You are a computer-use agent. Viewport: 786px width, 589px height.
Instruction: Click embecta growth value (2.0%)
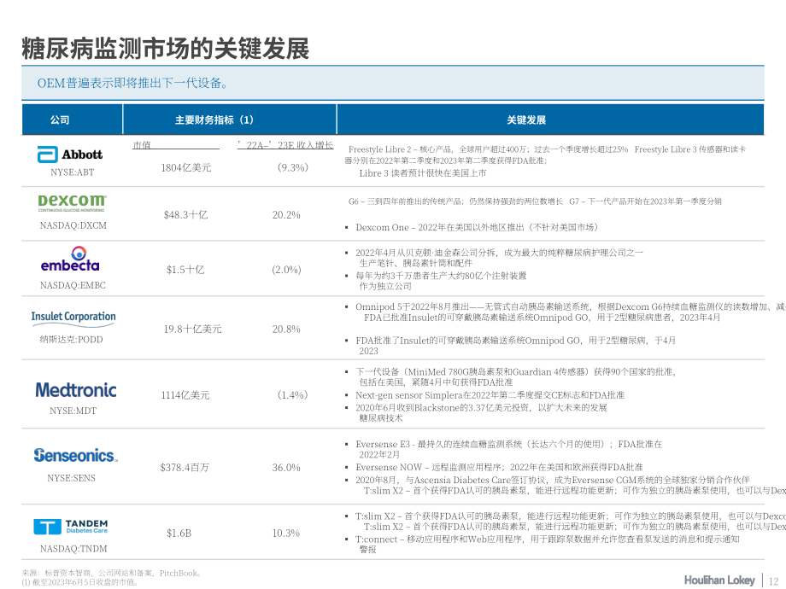point(286,270)
